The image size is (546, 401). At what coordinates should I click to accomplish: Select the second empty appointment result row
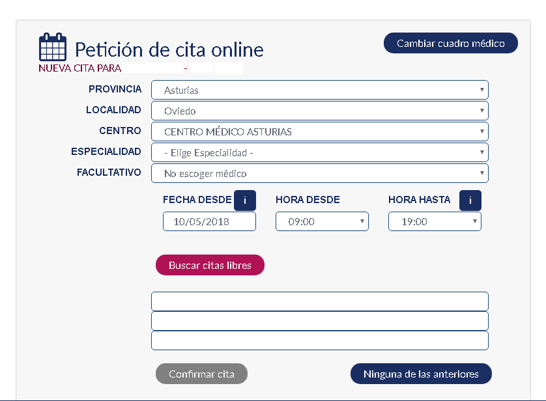[x=319, y=322]
